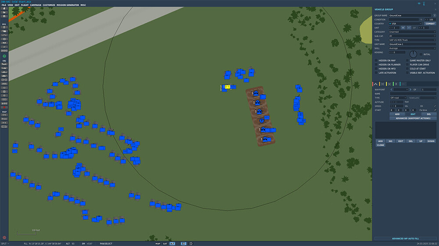Open waypoint Type dropdown showing Off road
Viewport: 439px width, 246px height.
click(398, 98)
